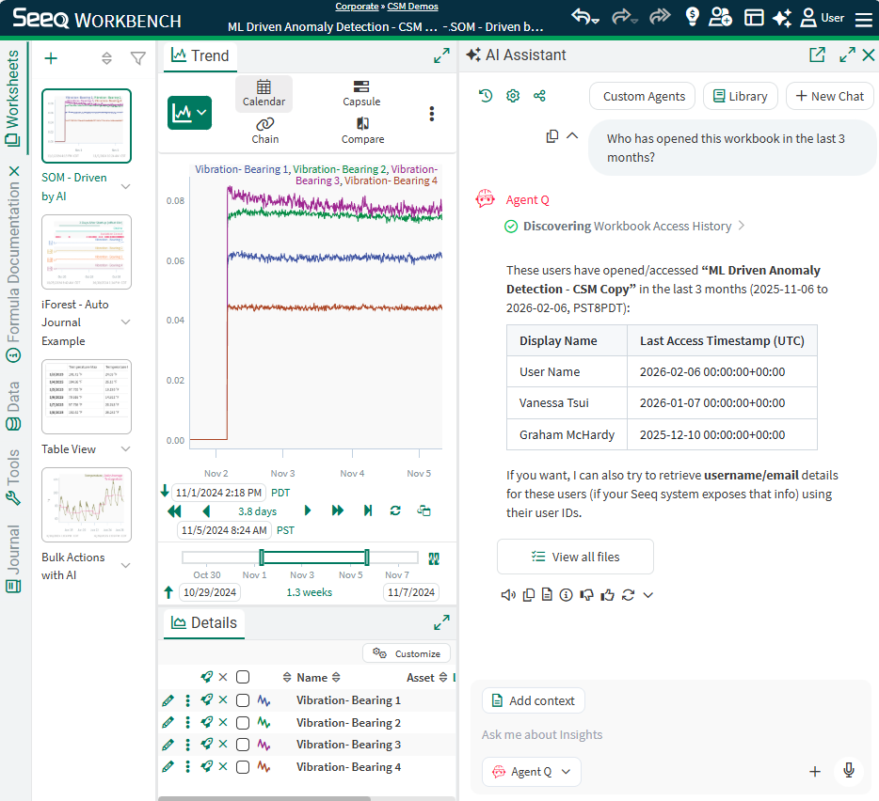
Task: Toggle select-all checkbox in Details header
Action: 243,677
